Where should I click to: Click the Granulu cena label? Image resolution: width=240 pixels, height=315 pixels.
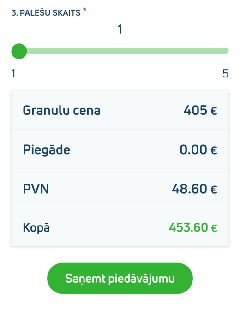[x=61, y=110]
